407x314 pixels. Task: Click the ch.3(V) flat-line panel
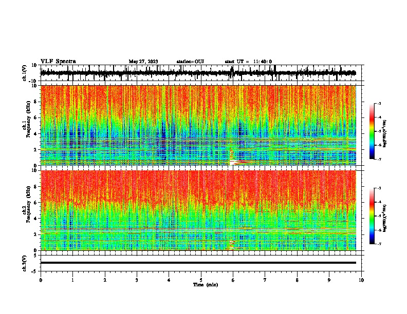[x=200, y=263]
